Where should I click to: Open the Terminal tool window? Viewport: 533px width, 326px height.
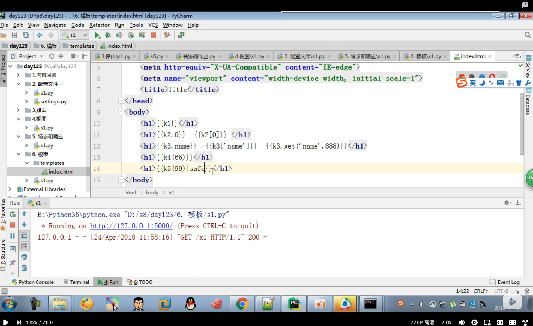tap(76, 282)
